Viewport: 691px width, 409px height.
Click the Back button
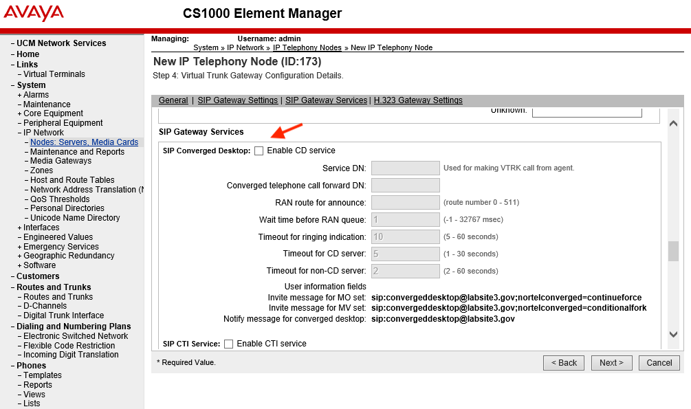(x=564, y=363)
